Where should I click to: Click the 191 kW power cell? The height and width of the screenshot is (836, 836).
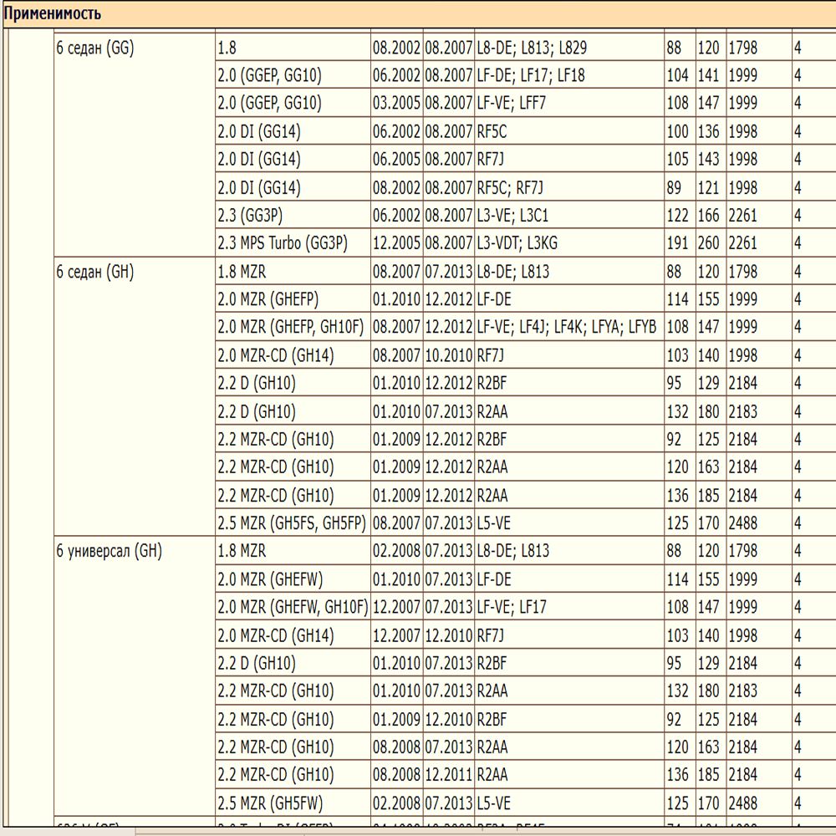pos(678,243)
